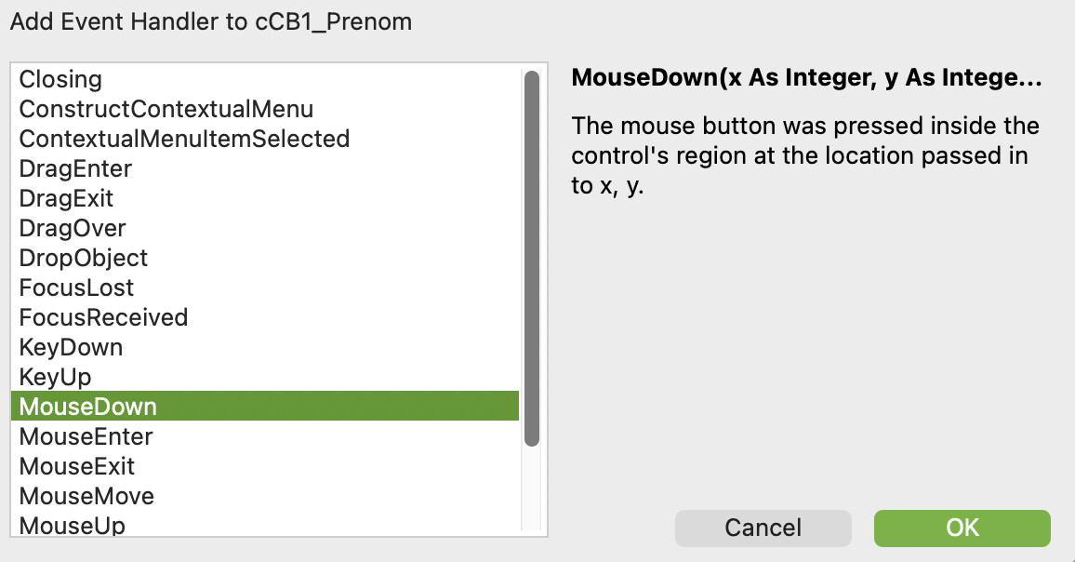
Task: Click the event list vertical scrollbar
Action: pyautogui.click(x=532, y=261)
